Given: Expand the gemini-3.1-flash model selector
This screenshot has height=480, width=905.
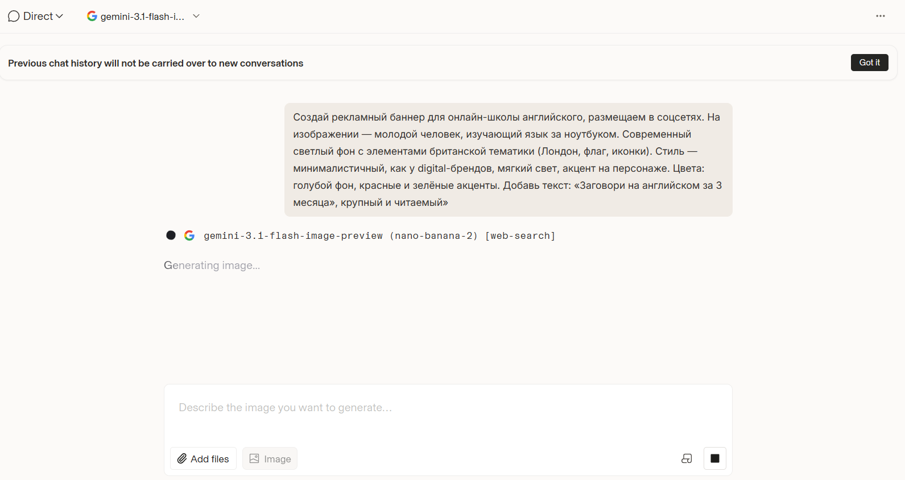Looking at the screenshot, I should pyautogui.click(x=142, y=16).
